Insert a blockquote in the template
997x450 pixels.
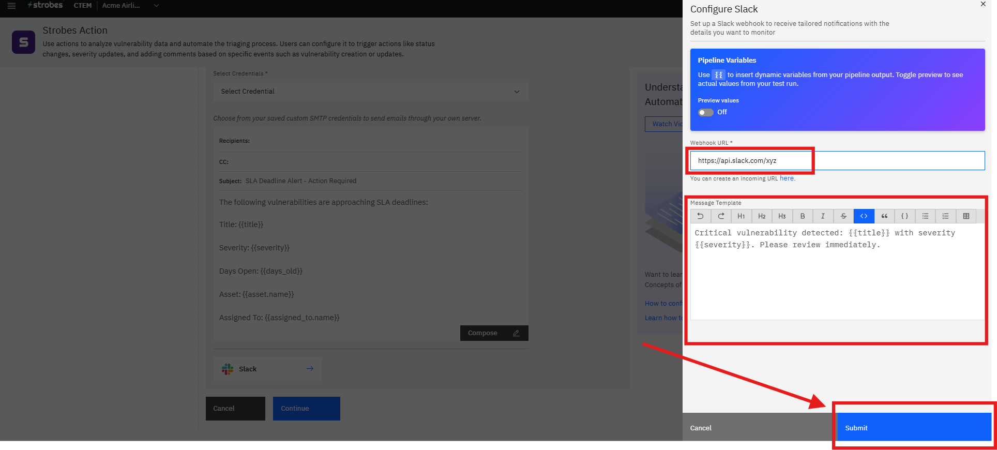884,216
